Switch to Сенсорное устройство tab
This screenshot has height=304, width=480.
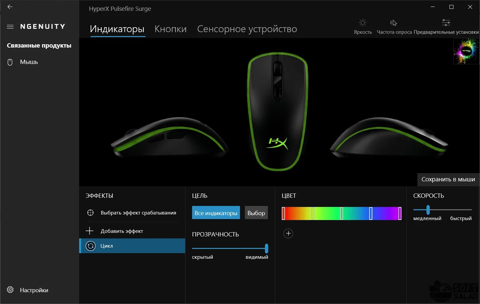coord(247,29)
